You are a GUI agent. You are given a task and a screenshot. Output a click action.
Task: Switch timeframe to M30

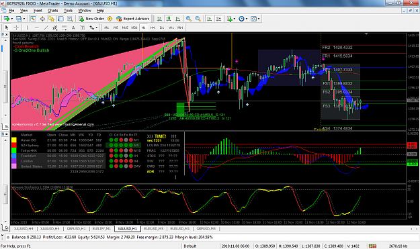(134, 28)
